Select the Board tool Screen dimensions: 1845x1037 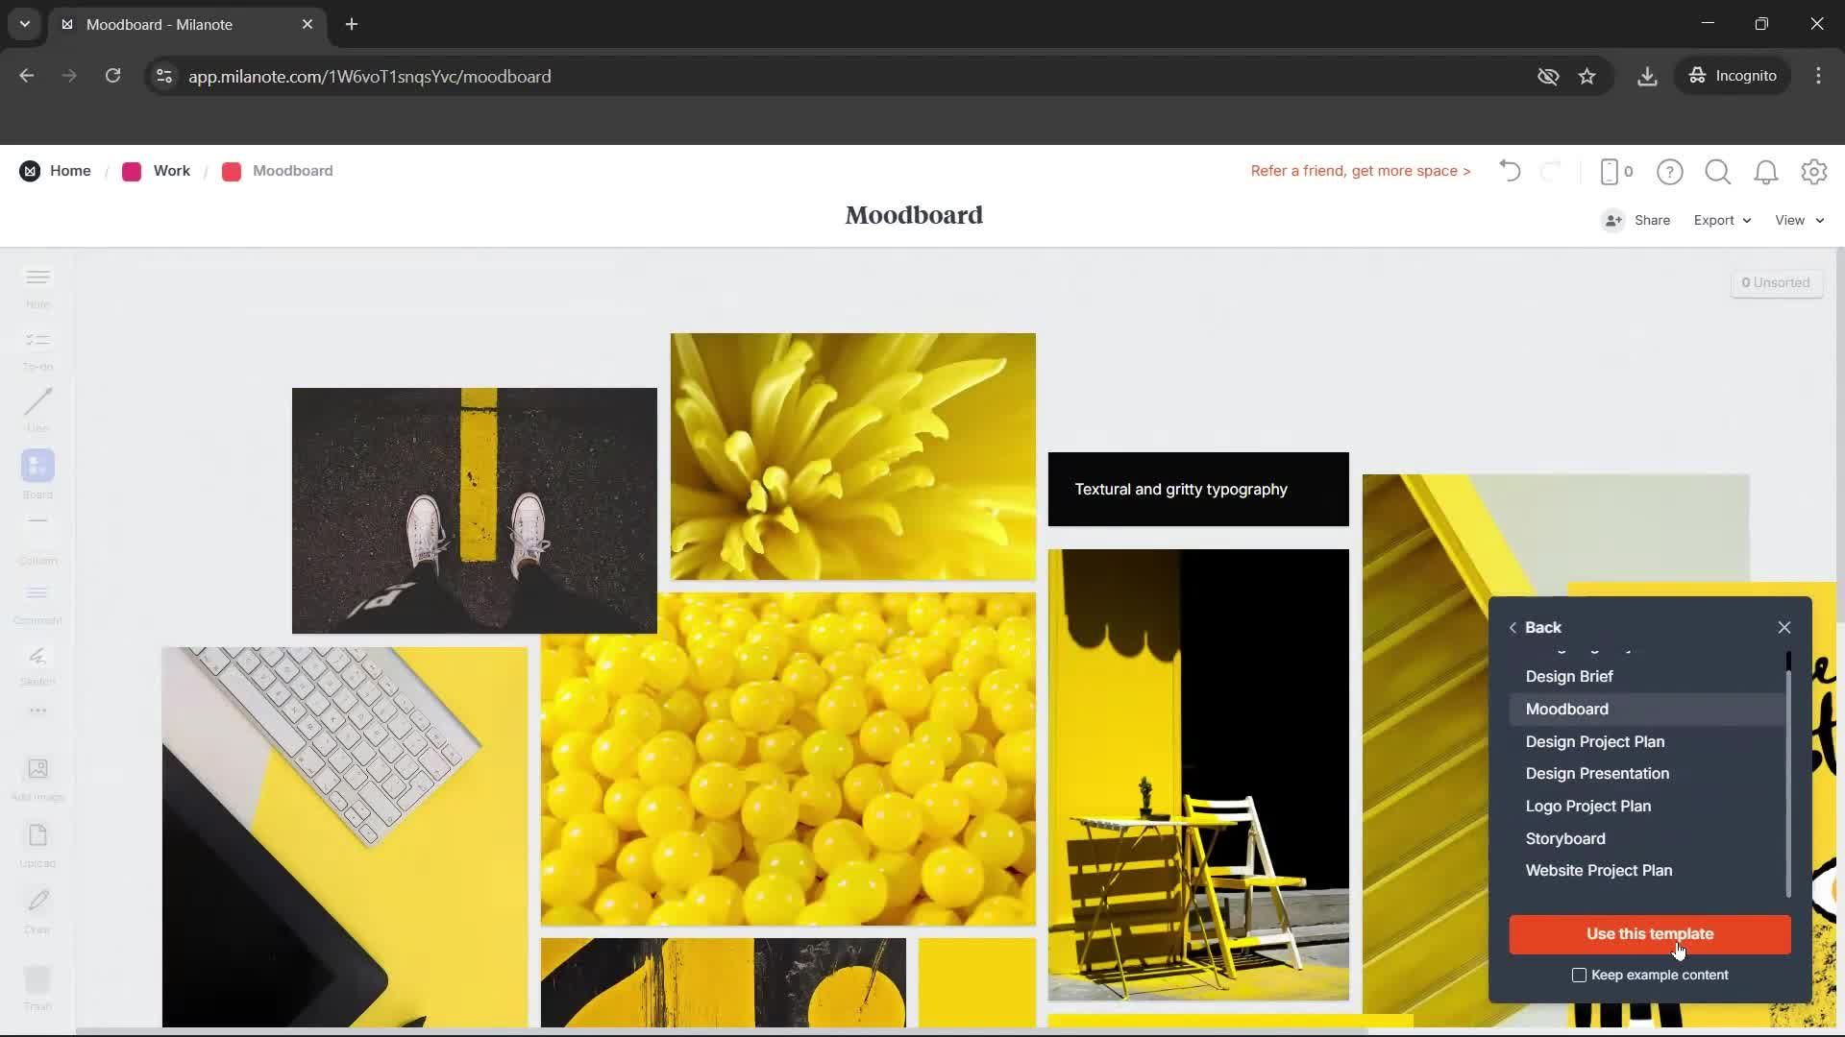point(37,472)
